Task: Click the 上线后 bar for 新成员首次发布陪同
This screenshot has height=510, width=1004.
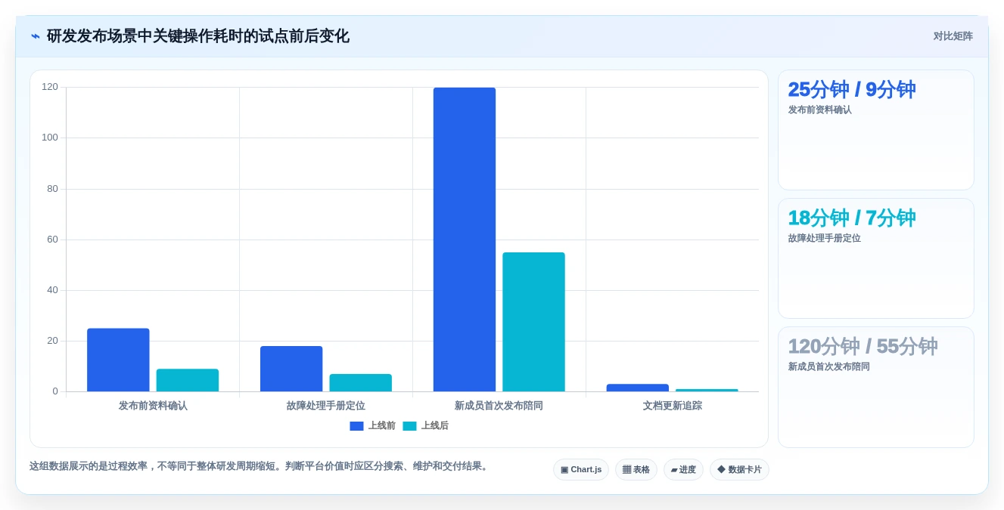Action: tap(533, 322)
